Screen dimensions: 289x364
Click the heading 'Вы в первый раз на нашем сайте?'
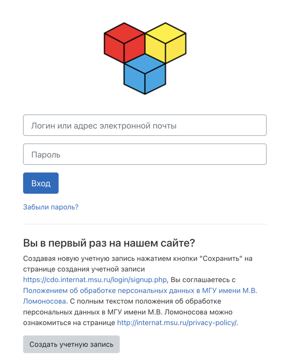[109, 243]
